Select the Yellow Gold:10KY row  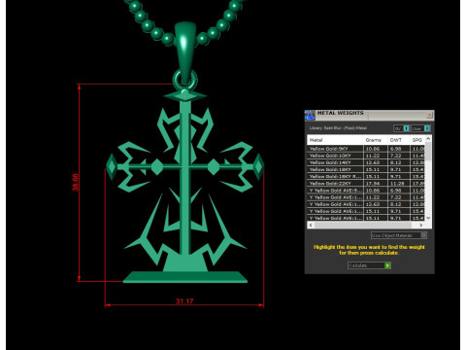tap(366, 156)
